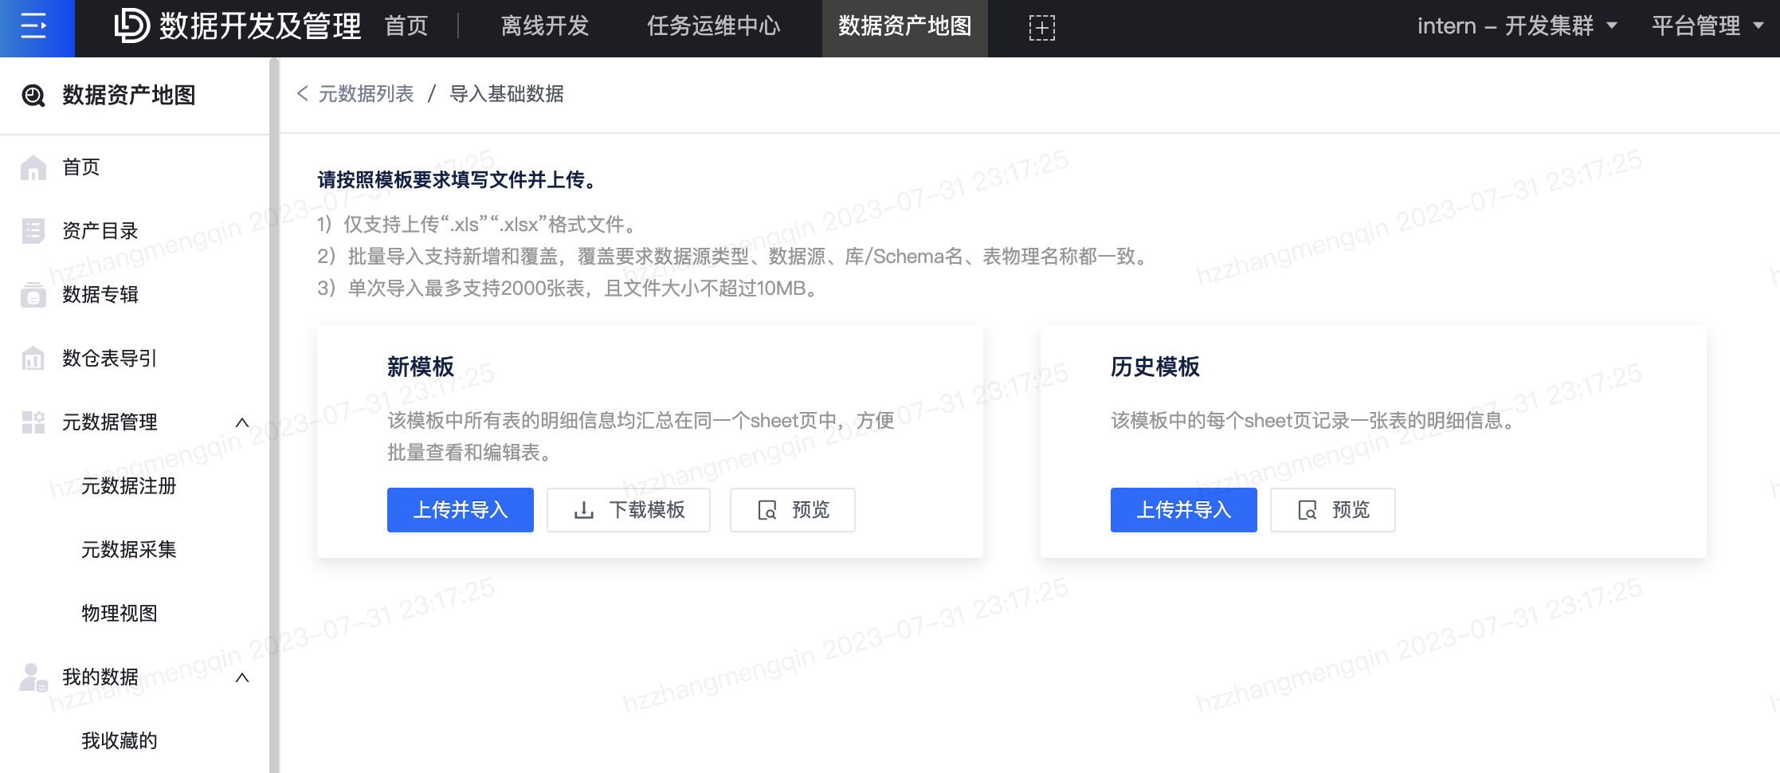Switch to the 离线开发 tab
1780x773 pixels.
pos(544,26)
